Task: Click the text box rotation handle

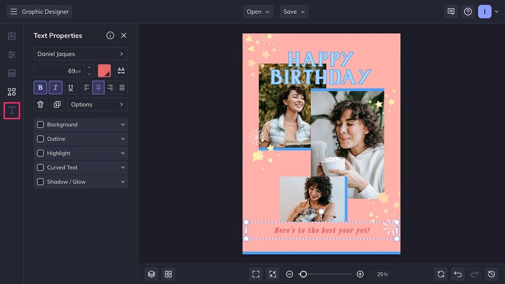Action: (x=322, y=212)
